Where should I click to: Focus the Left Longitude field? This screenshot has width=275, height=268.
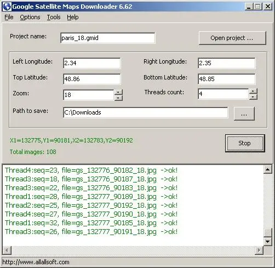(x=92, y=63)
